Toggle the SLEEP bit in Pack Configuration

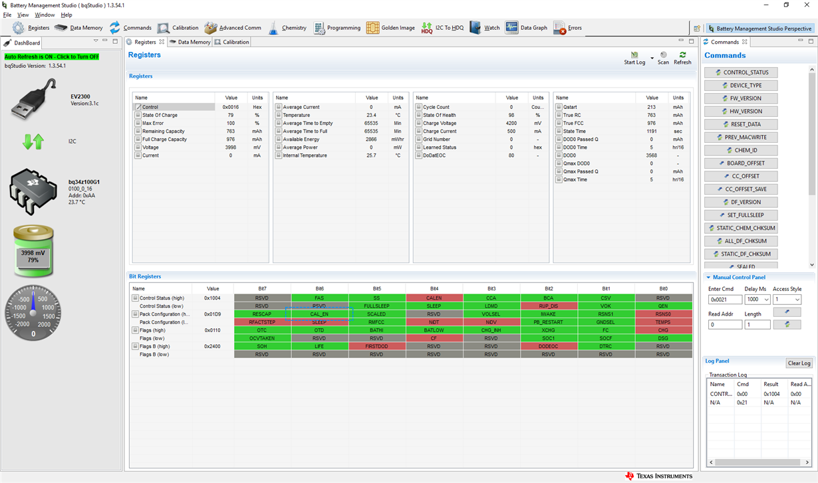point(319,322)
